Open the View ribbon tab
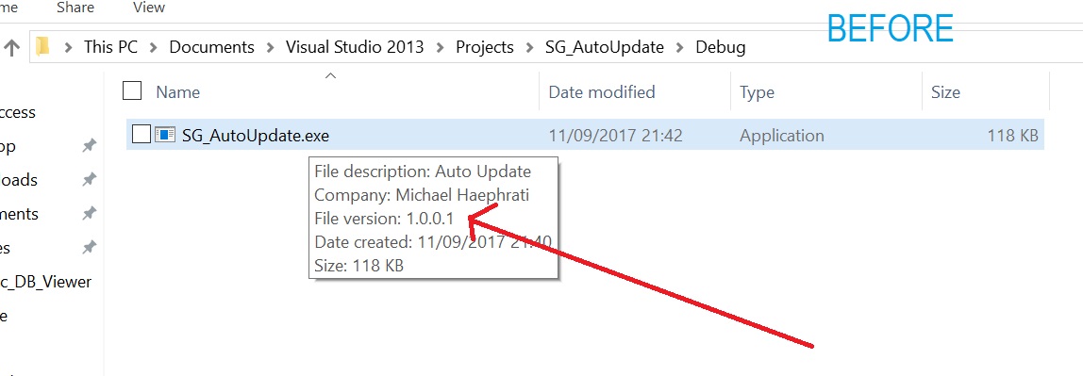 tap(148, 8)
